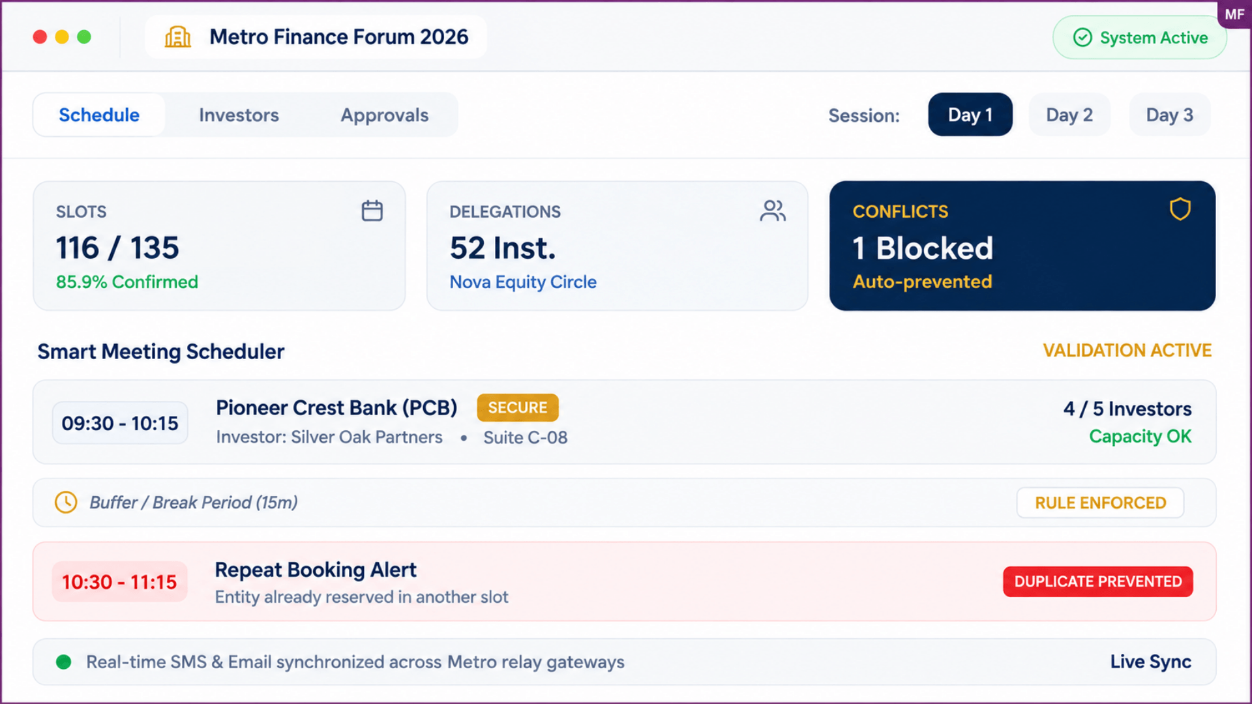Viewport: 1252px width, 704px height.
Task: Click Investor: Silver Oak Partners text
Action: (329, 437)
